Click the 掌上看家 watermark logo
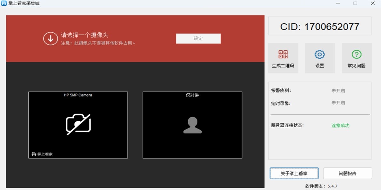The image size is (381, 190). 41,154
